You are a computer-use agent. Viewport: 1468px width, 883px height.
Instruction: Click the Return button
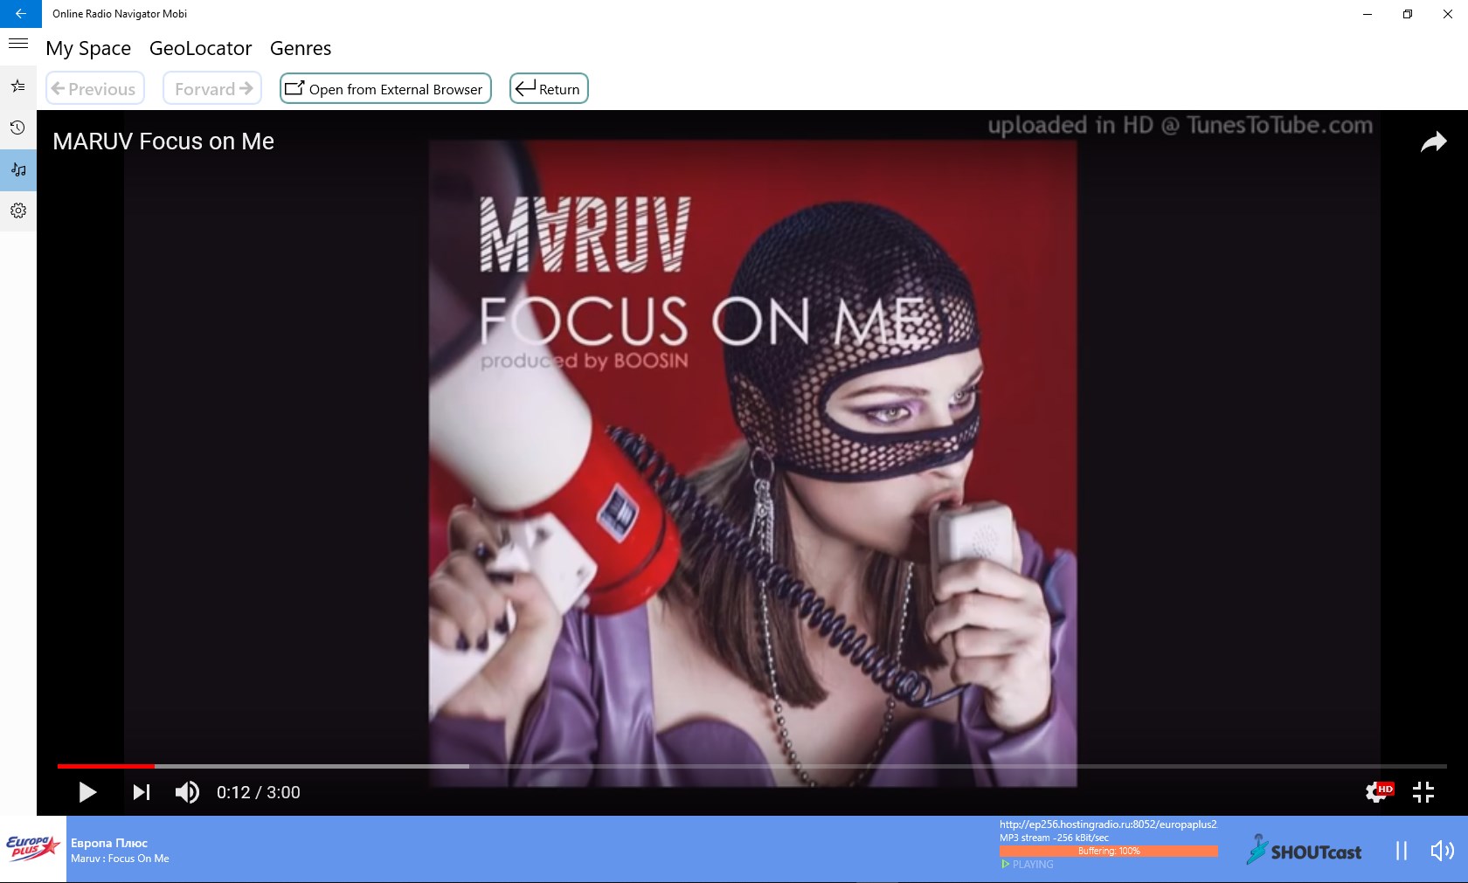click(x=549, y=88)
